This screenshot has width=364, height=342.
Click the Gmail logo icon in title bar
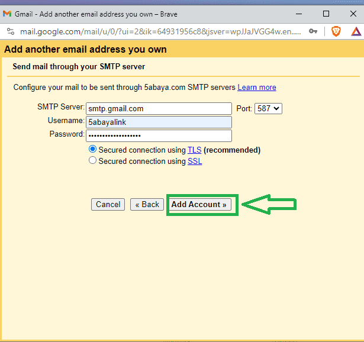7,14
